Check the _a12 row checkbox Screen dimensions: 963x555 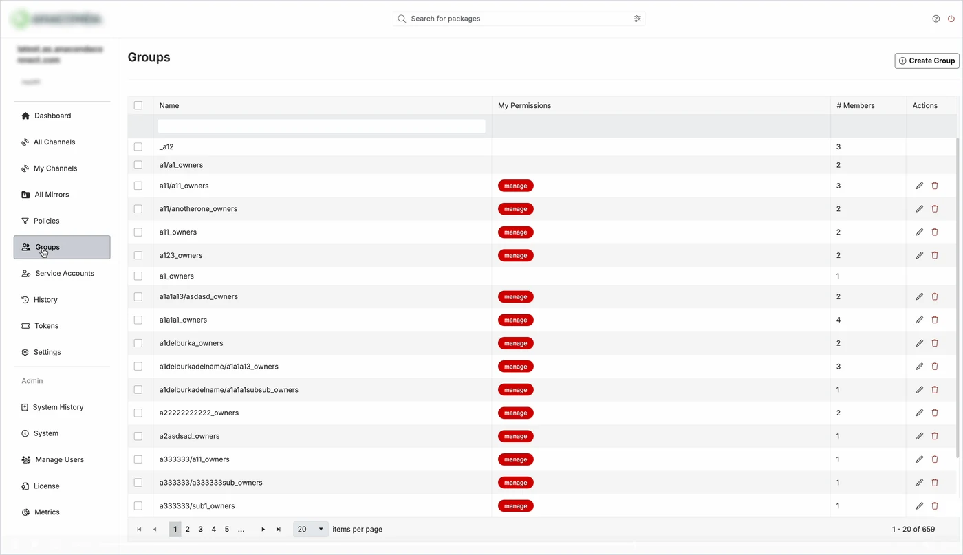coord(138,146)
